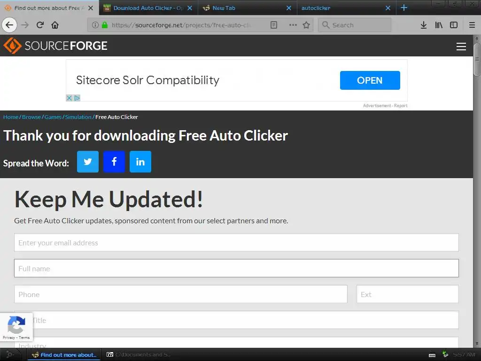This screenshot has width=481, height=361.
Task: Show site information icon in address bar
Action: 95,25
